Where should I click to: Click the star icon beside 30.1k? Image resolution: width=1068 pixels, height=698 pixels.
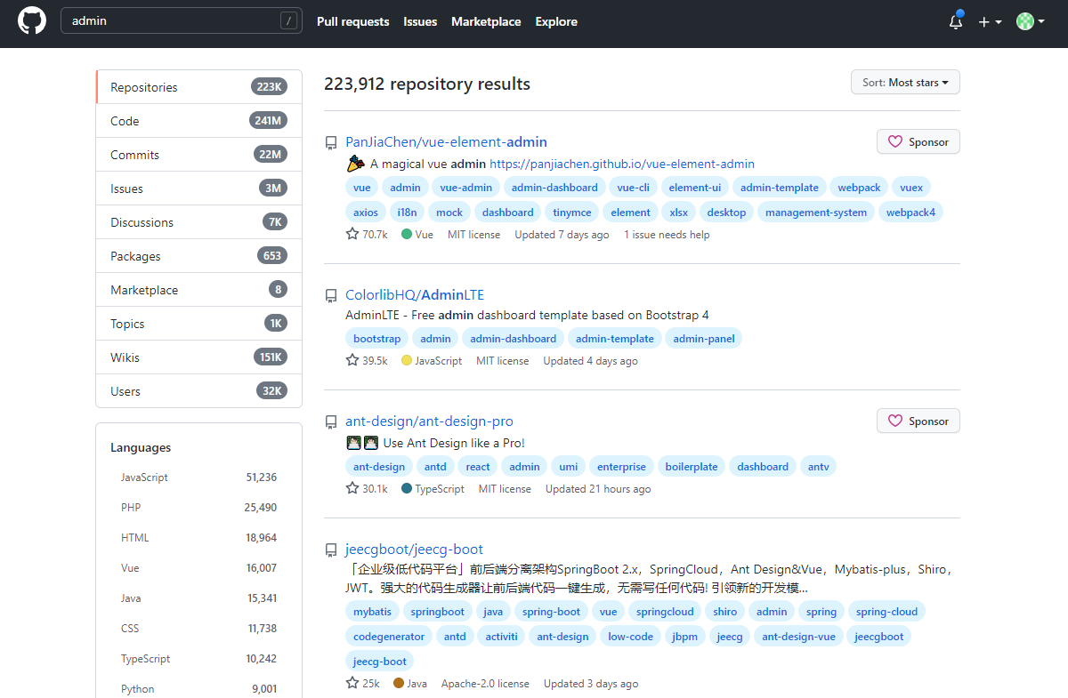(x=352, y=489)
